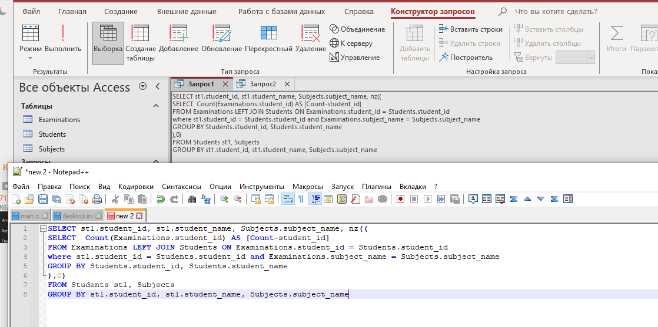Open the Все объекты Access pane menu
Image resolution: width=658 pixels, height=327 pixels.
click(142, 87)
